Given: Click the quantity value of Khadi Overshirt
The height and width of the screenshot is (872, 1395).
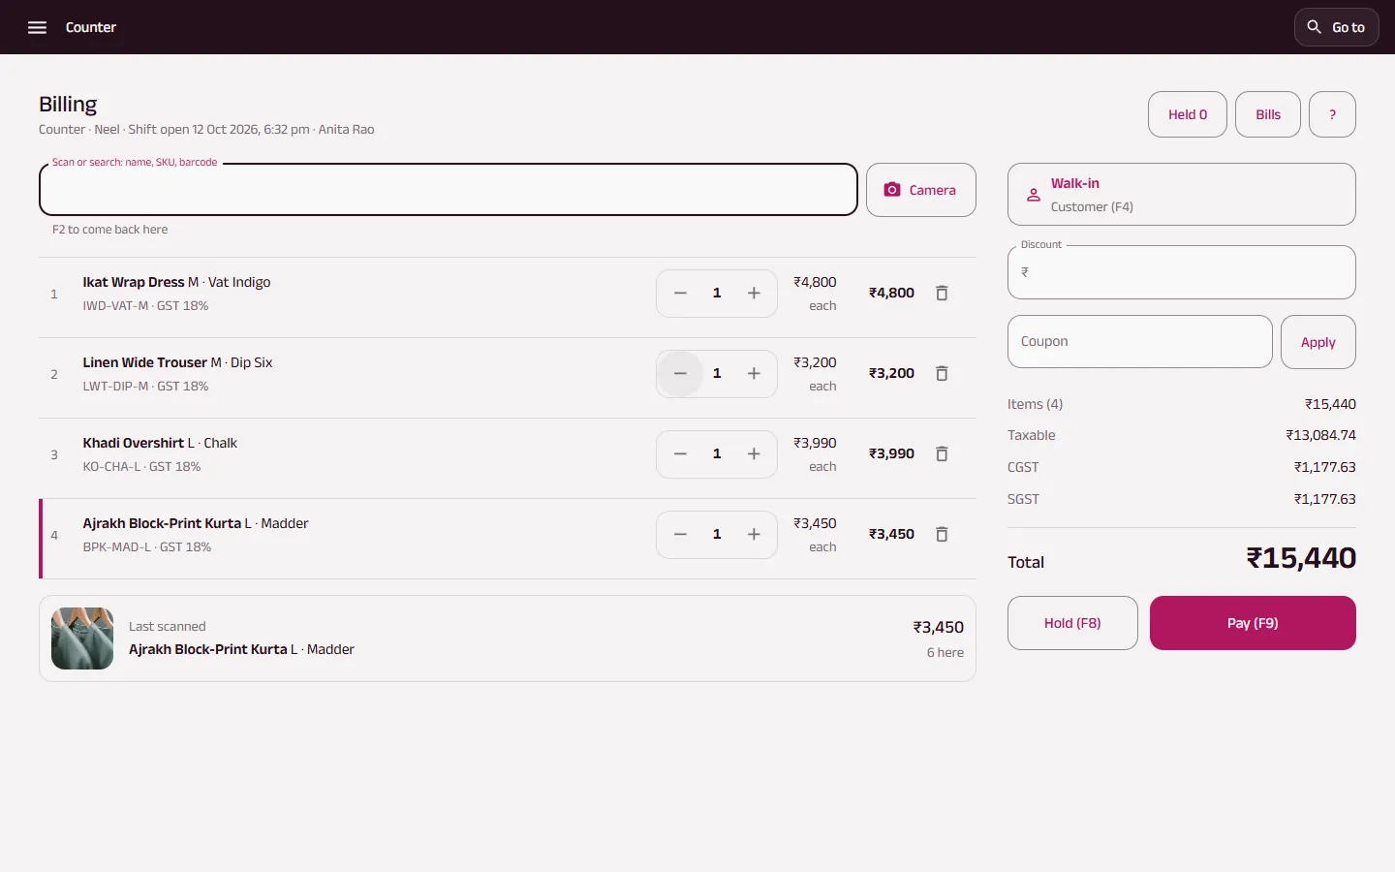Looking at the screenshot, I should coord(717,454).
